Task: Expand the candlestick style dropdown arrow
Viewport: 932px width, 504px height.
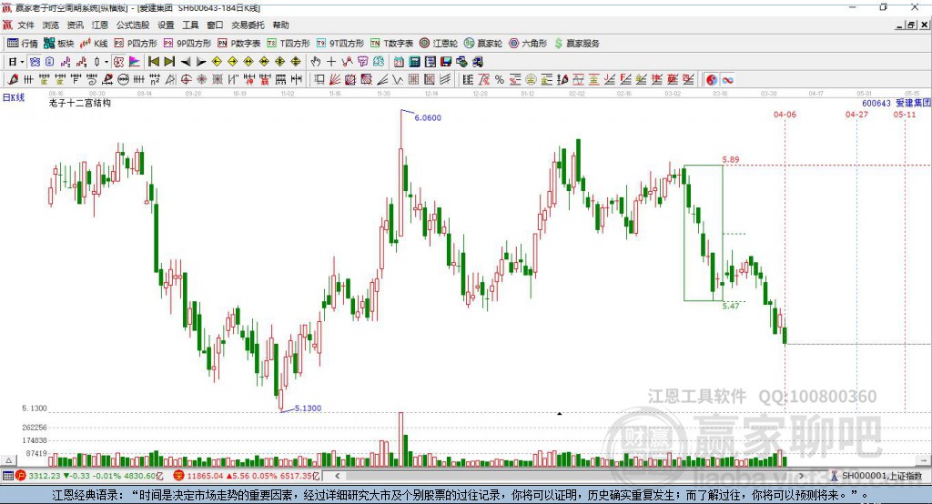Action: tap(106, 62)
